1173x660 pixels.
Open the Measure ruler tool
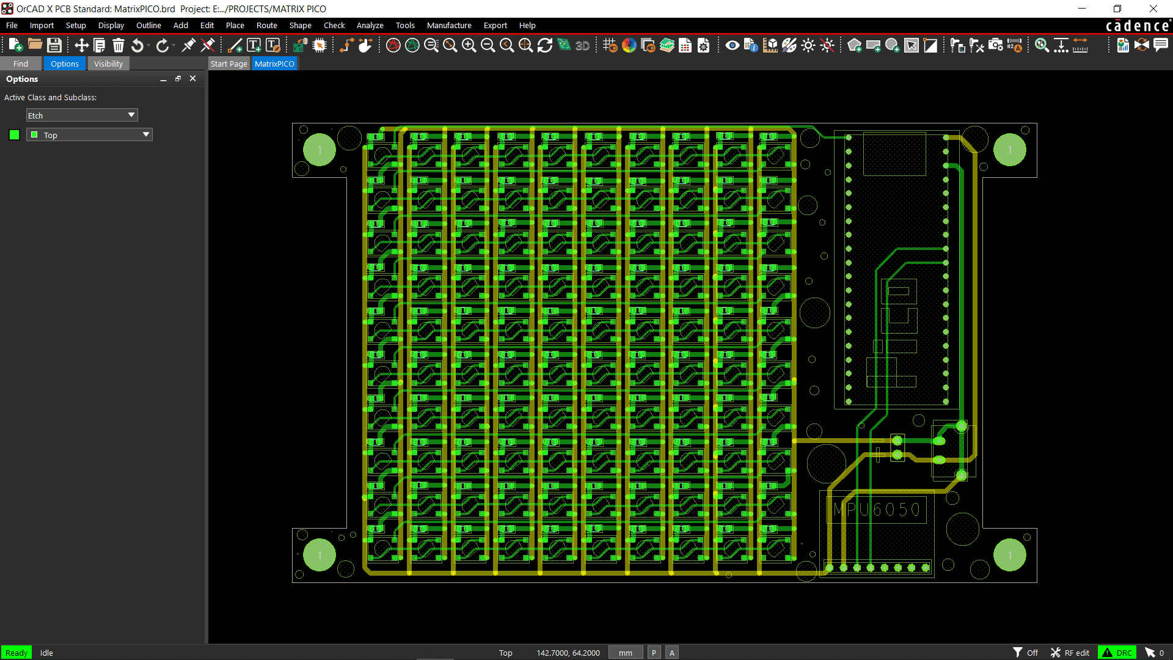1080,45
